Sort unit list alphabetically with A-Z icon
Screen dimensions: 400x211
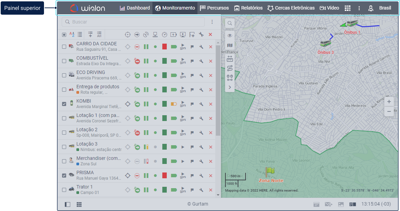coord(72,34)
